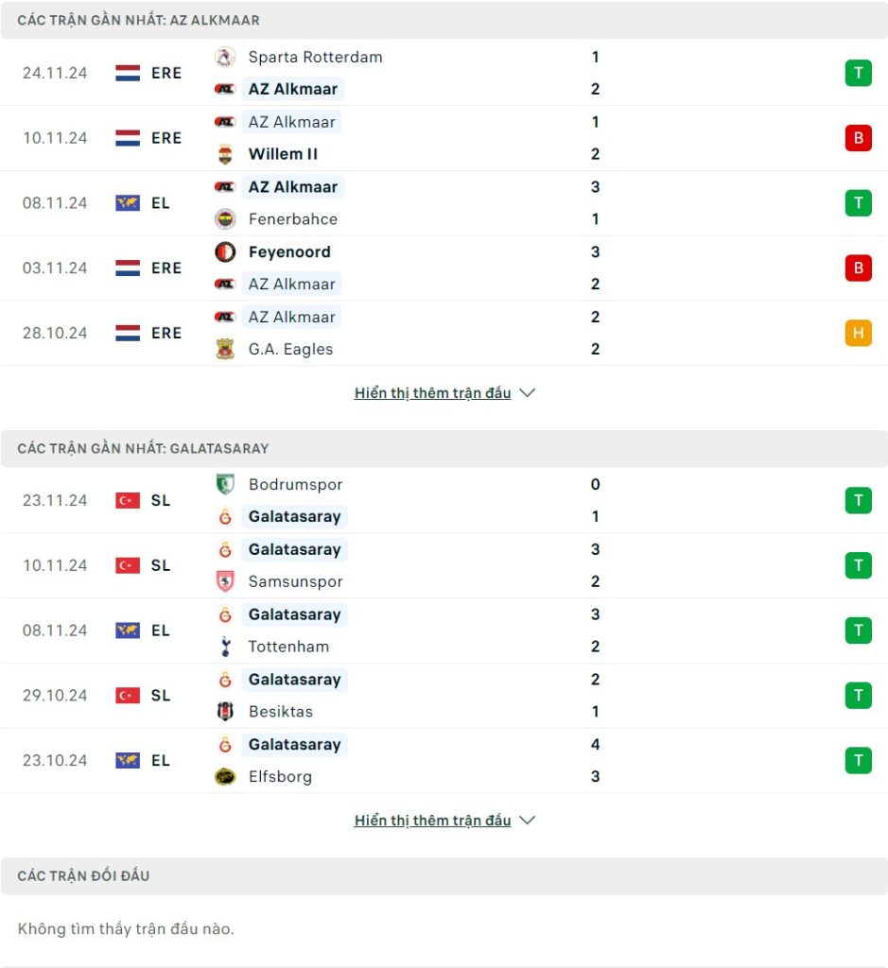Click the Bodrumspor club crest icon
The height and width of the screenshot is (968, 888).
(225, 485)
